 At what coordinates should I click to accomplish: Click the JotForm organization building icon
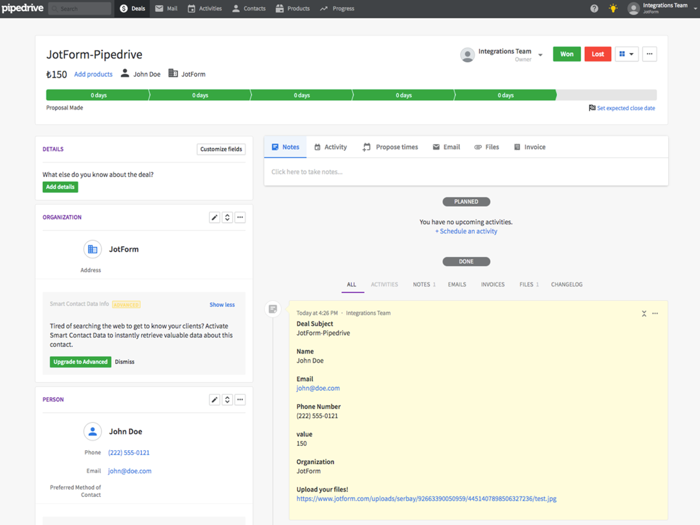point(92,249)
